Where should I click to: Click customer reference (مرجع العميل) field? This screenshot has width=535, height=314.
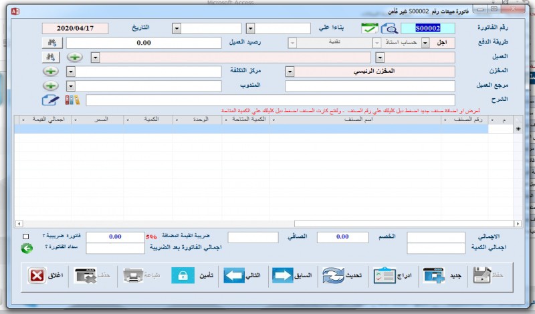coord(370,86)
